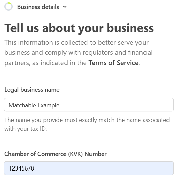Click the word business in the heading
The width and height of the screenshot is (180, 181).
click(x=130, y=28)
